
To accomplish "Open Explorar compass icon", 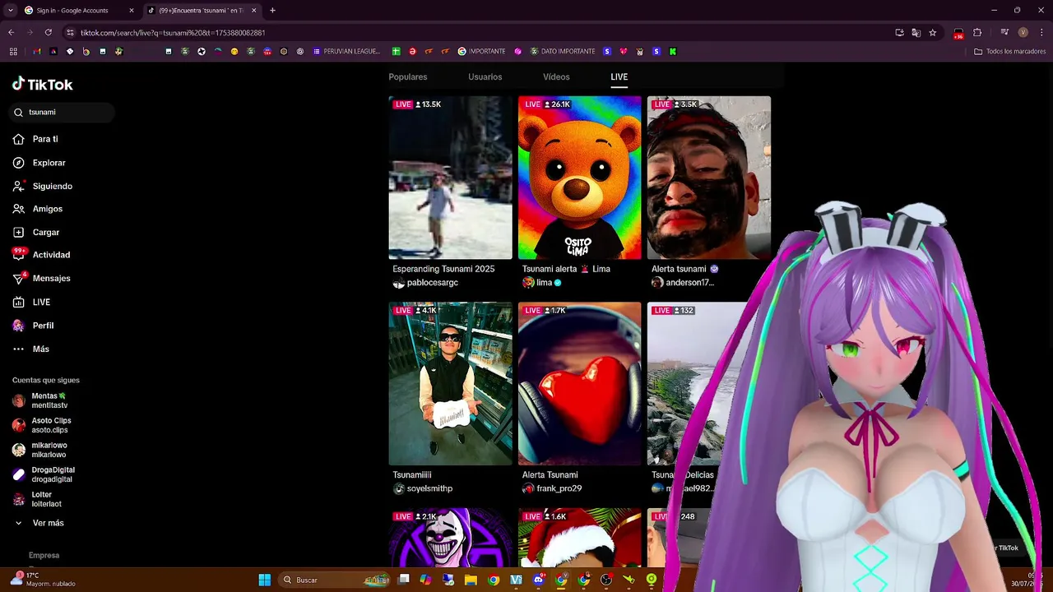I will tap(18, 163).
